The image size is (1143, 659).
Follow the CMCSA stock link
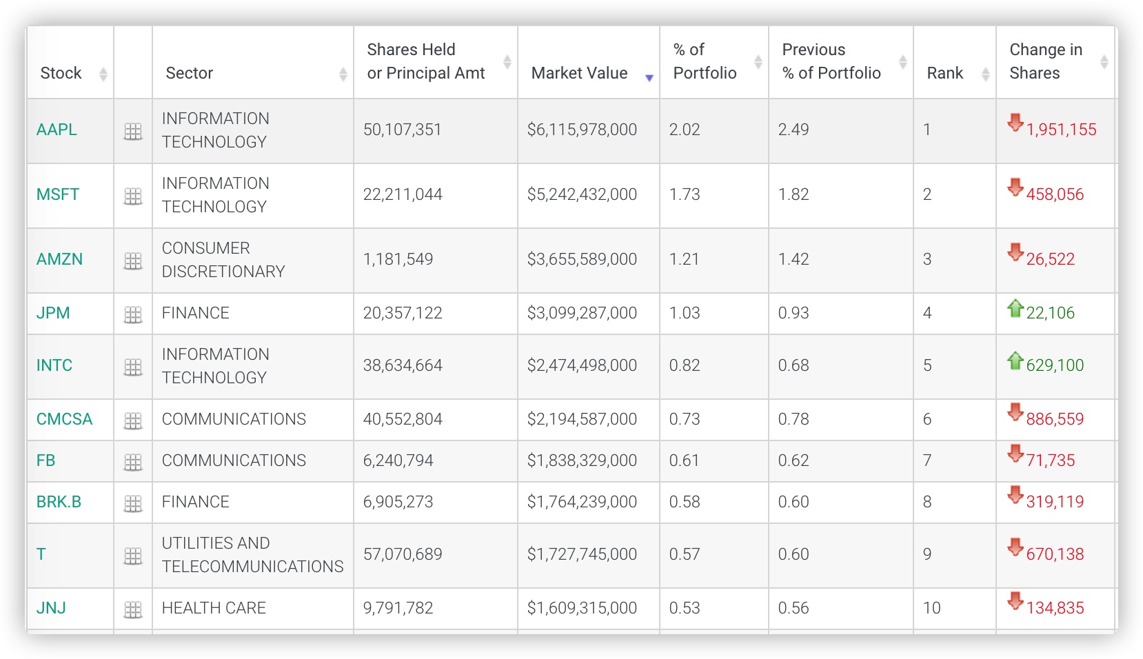(x=64, y=419)
